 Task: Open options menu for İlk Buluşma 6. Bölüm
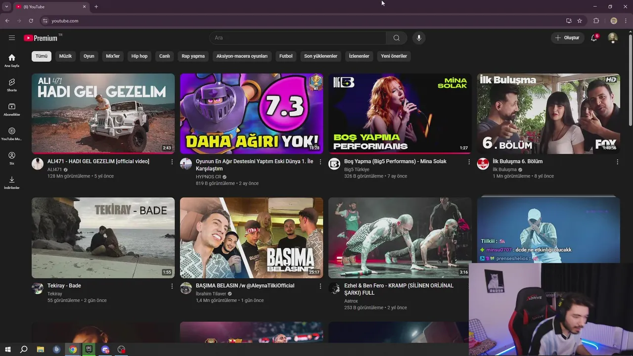(x=617, y=162)
